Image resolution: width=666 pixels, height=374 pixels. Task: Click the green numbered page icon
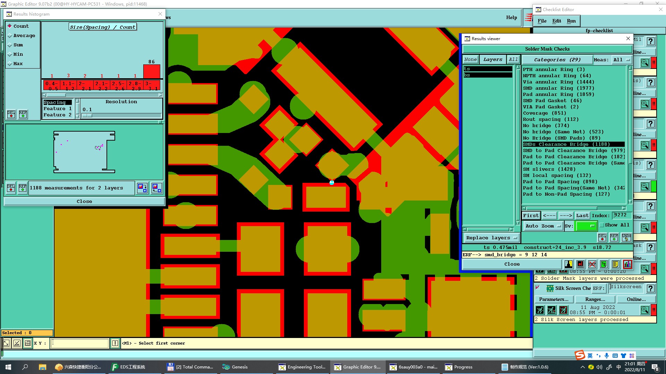pos(604,265)
